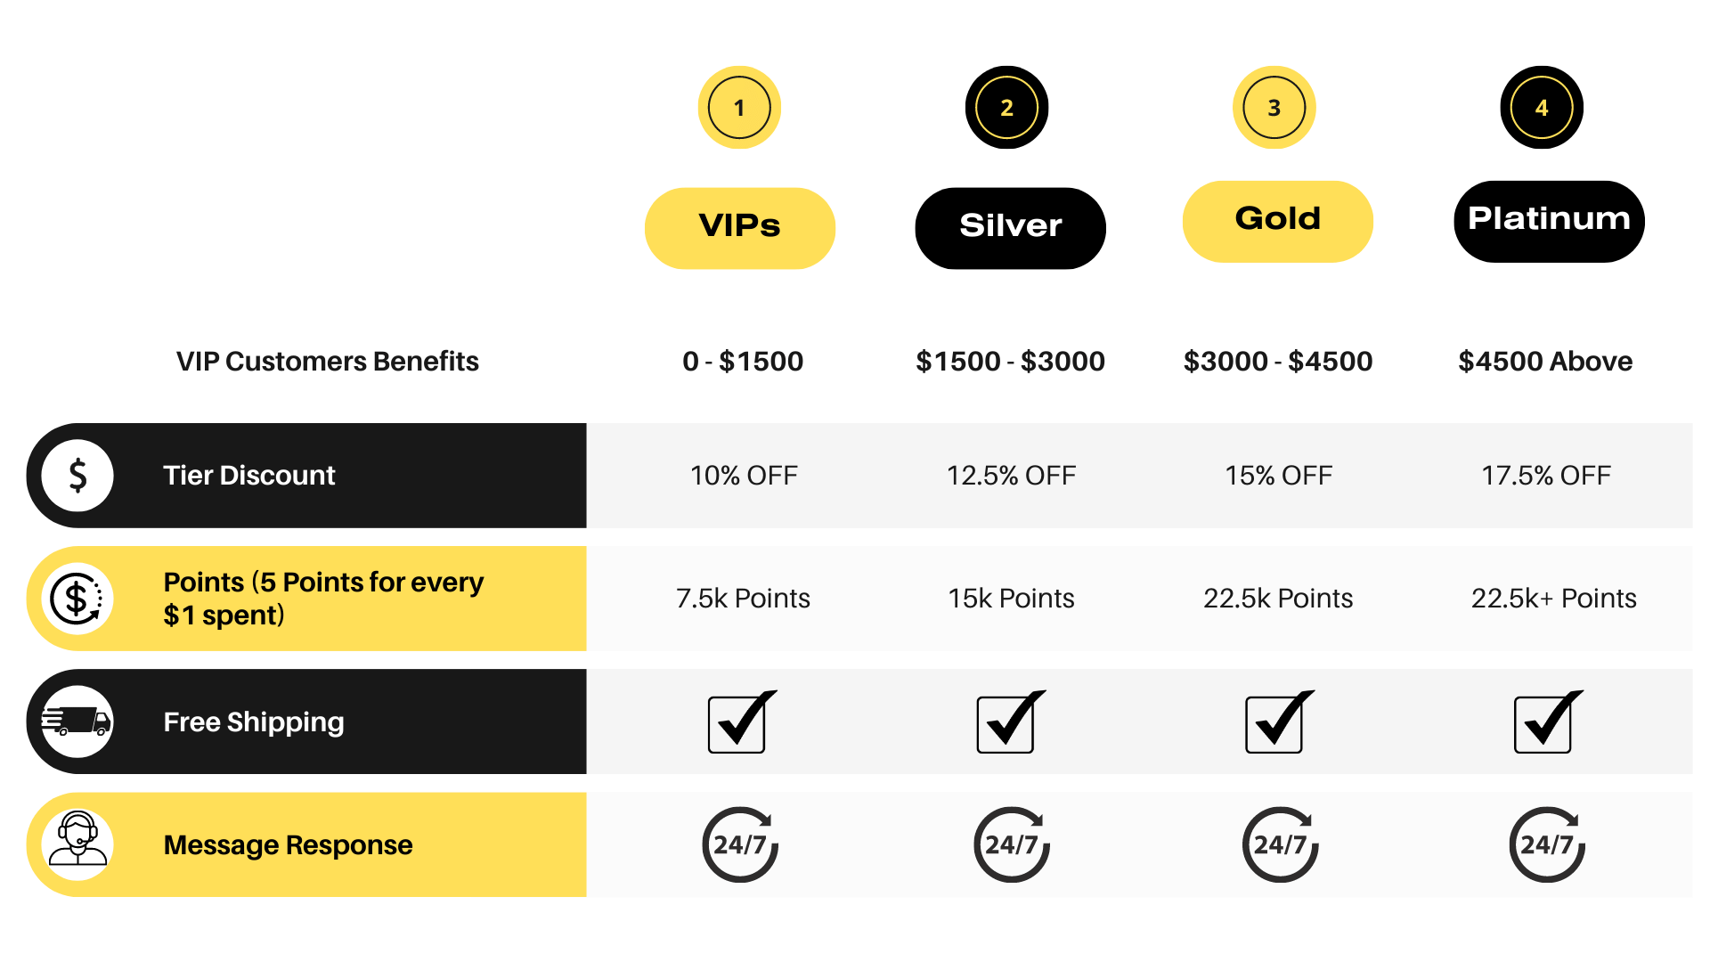Click the dollar sign Tier Discount icon

coord(77,476)
